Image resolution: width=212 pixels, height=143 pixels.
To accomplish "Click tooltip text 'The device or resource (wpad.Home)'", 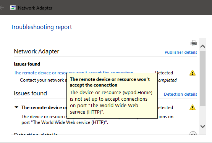I will pos(111,93).
